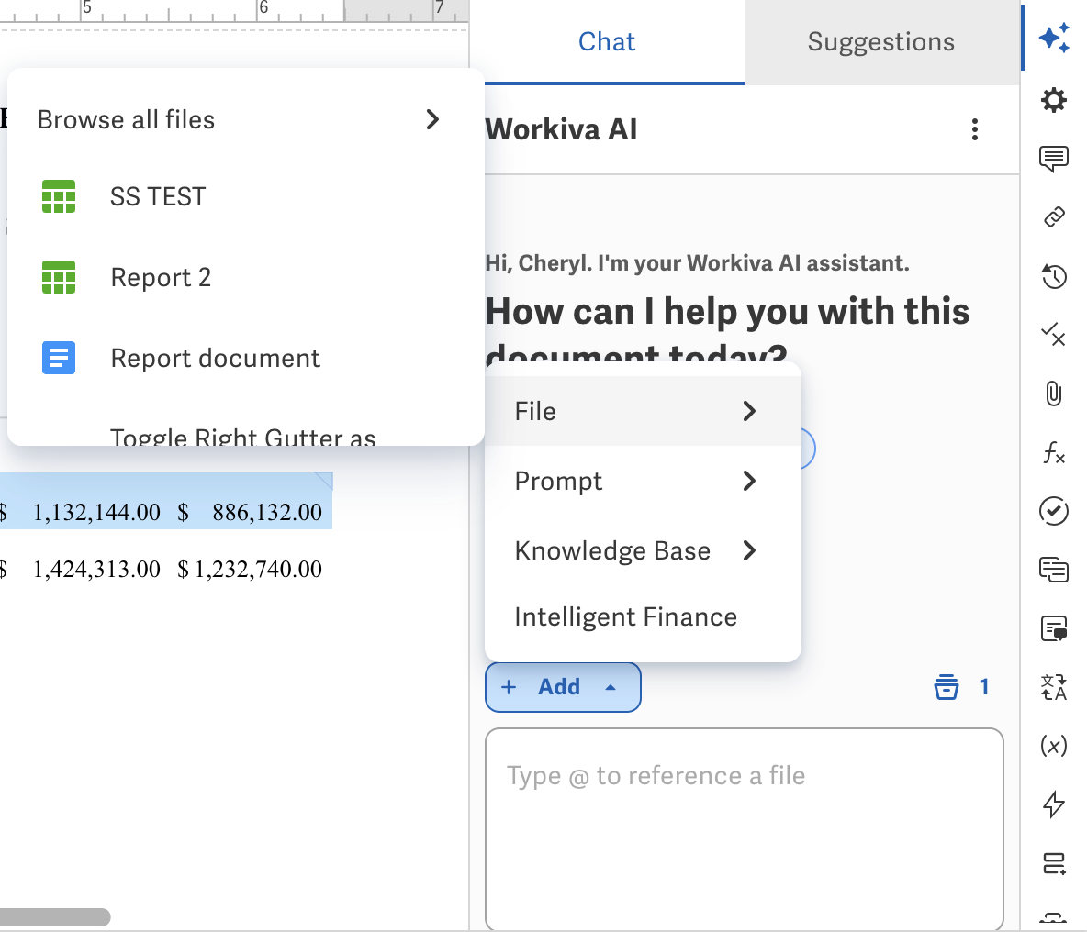Open the attachments paperclip icon

tap(1054, 394)
